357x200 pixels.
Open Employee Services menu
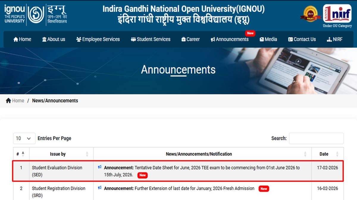pyautogui.click(x=98, y=39)
